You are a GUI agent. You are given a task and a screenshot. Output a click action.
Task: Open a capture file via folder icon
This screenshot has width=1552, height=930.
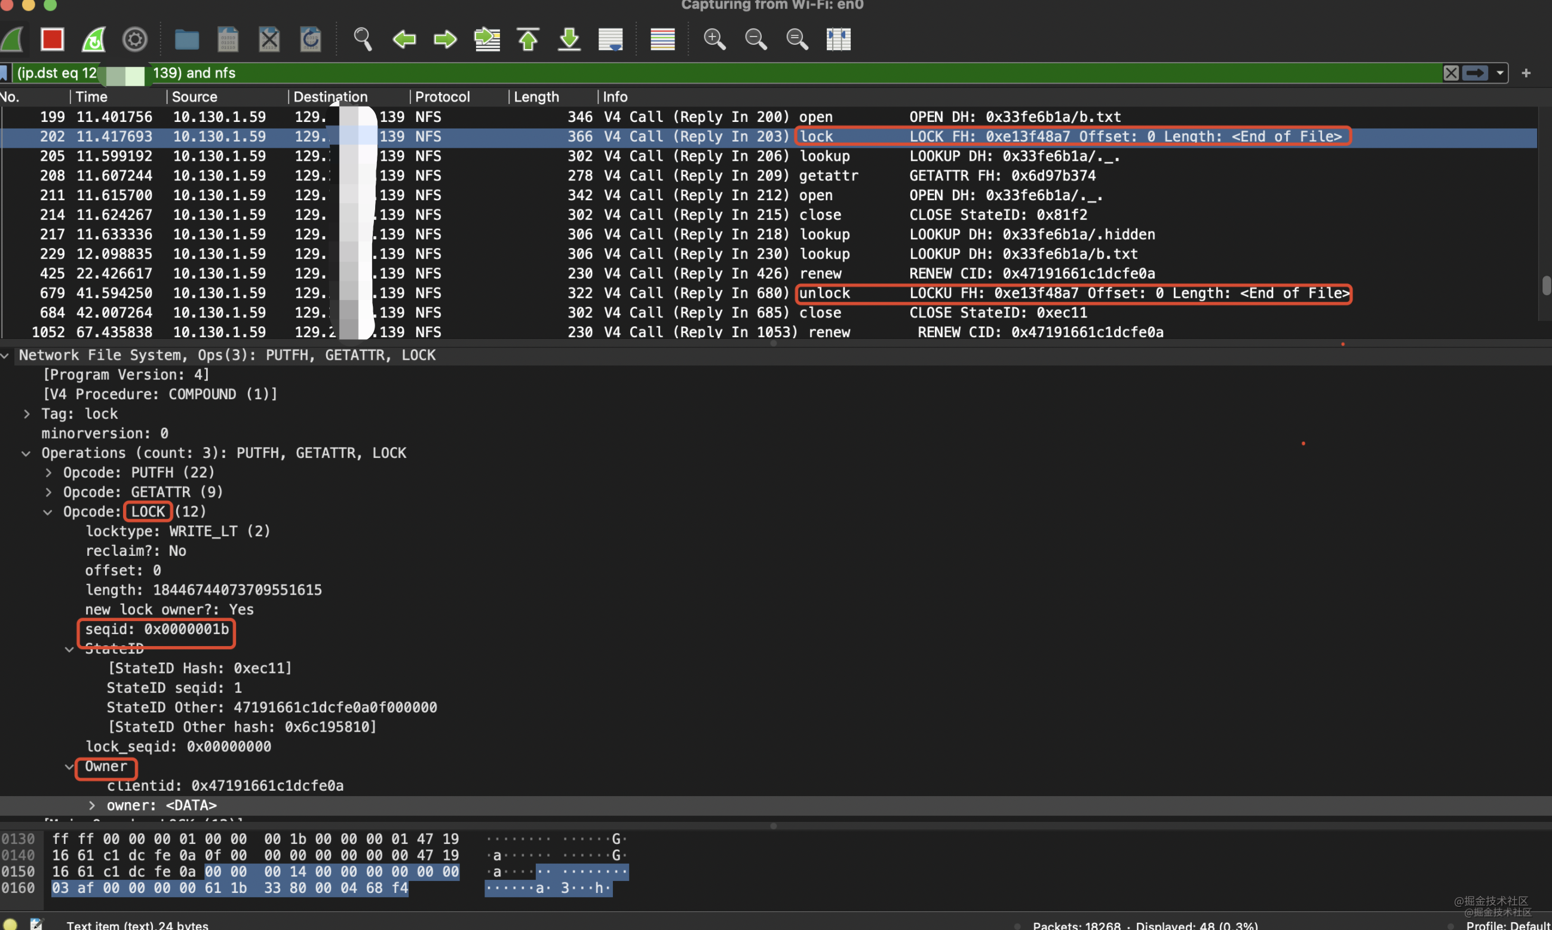pos(186,39)
